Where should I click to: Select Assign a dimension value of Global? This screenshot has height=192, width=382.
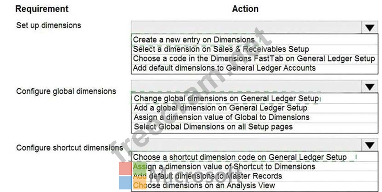pyautogui.click(x=222, y=117)
